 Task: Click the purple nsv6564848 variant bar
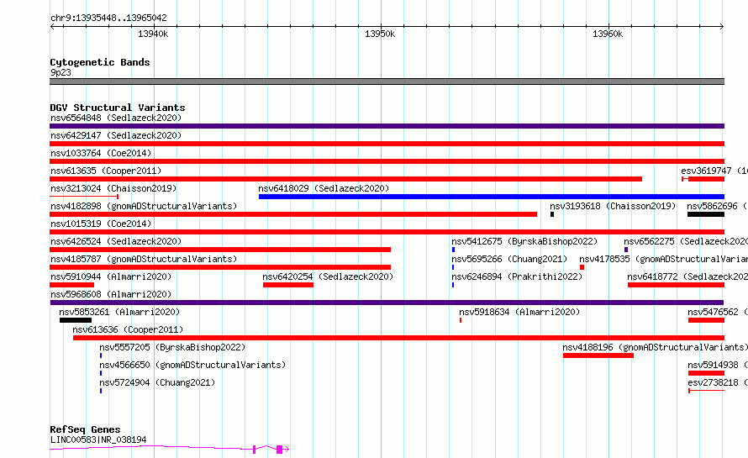[x=387, y=126]
